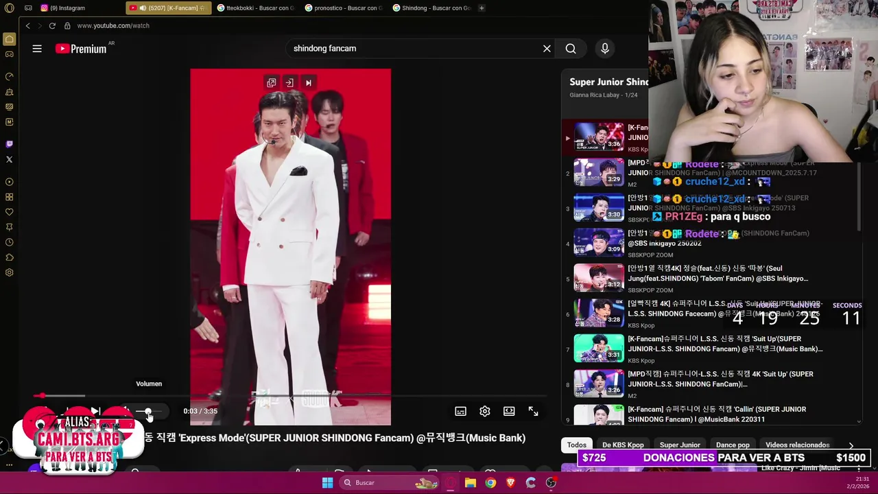
Task: Start voice search with the microphone icon
Action: tap(605, 49)
